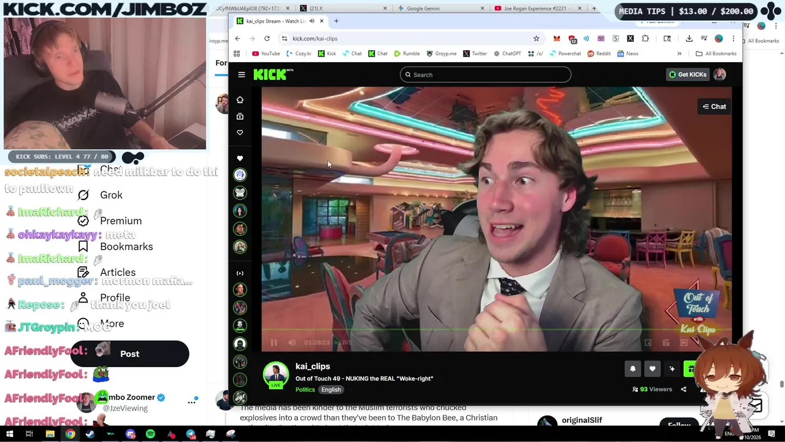
Task: Toggle follow heart button for kai_clips
Action: click(653, 369)
